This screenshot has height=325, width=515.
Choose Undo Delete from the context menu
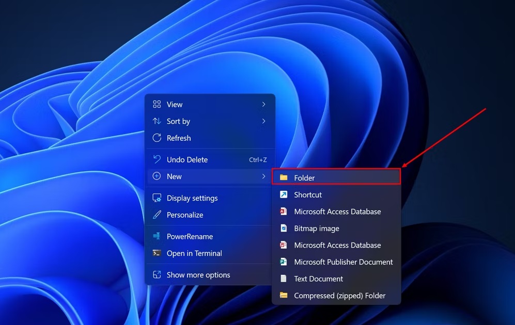coord(187,160)
